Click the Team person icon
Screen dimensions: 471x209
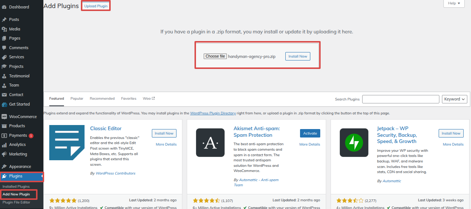pos(4,85)
